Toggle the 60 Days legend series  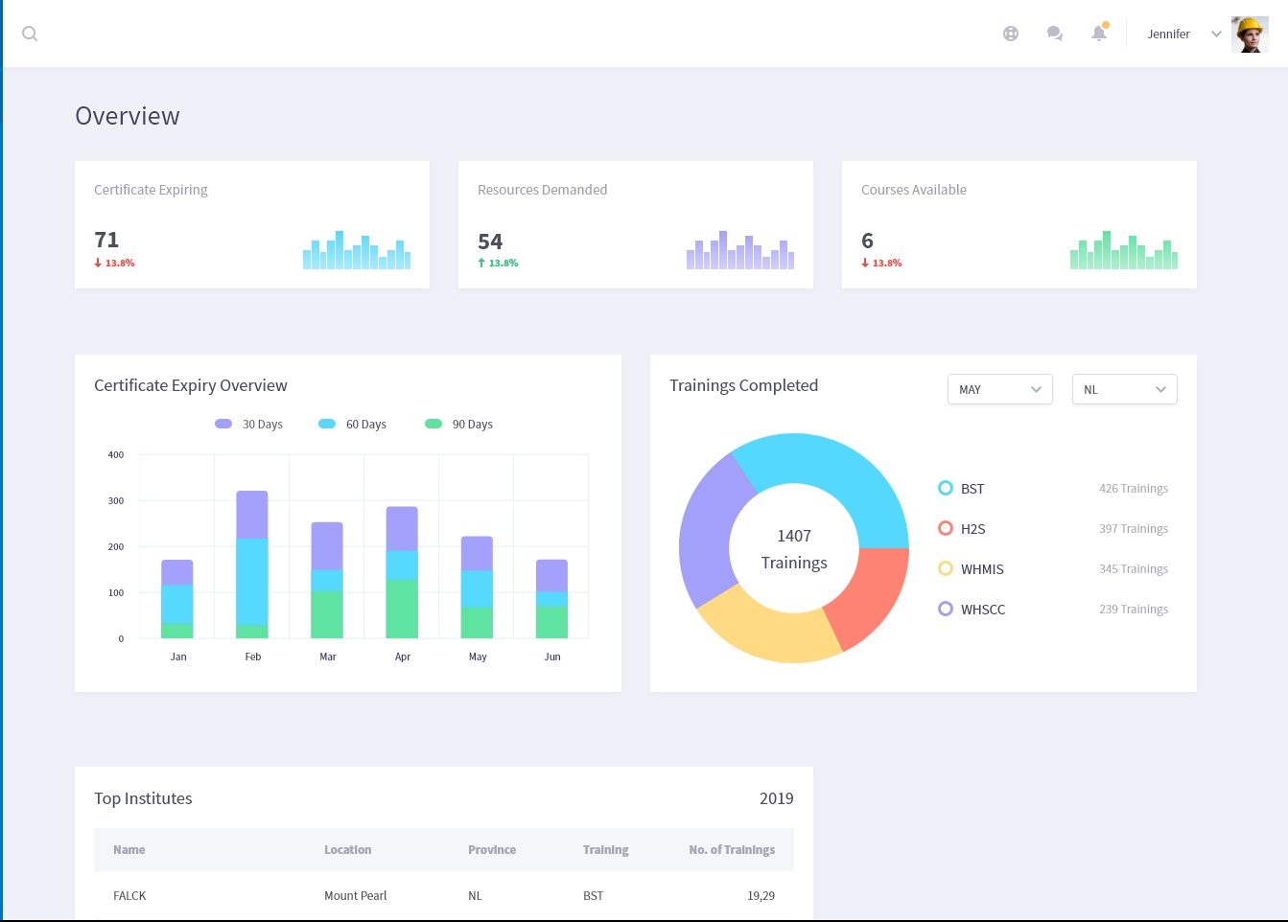click(x=352, y=424)
